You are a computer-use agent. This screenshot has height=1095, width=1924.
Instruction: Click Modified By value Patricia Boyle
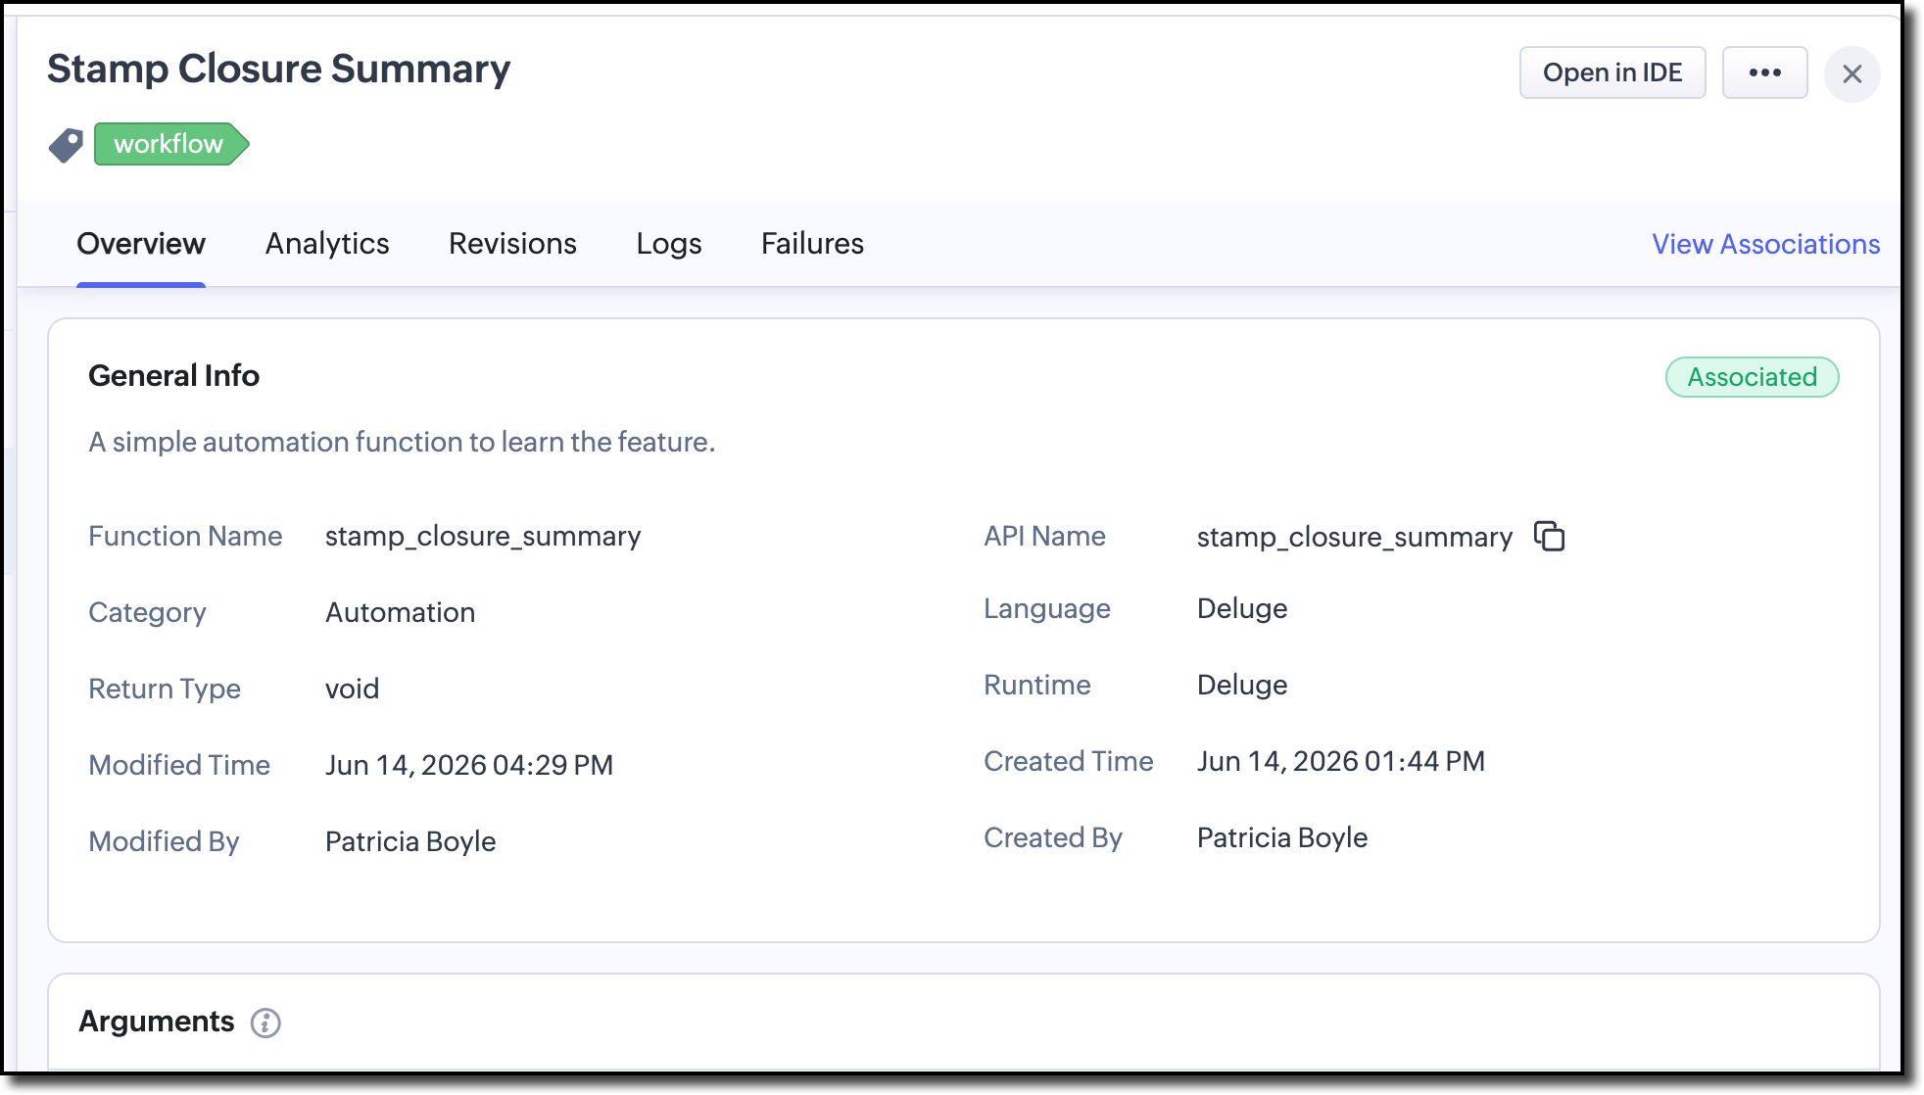(x=410, y=842)
